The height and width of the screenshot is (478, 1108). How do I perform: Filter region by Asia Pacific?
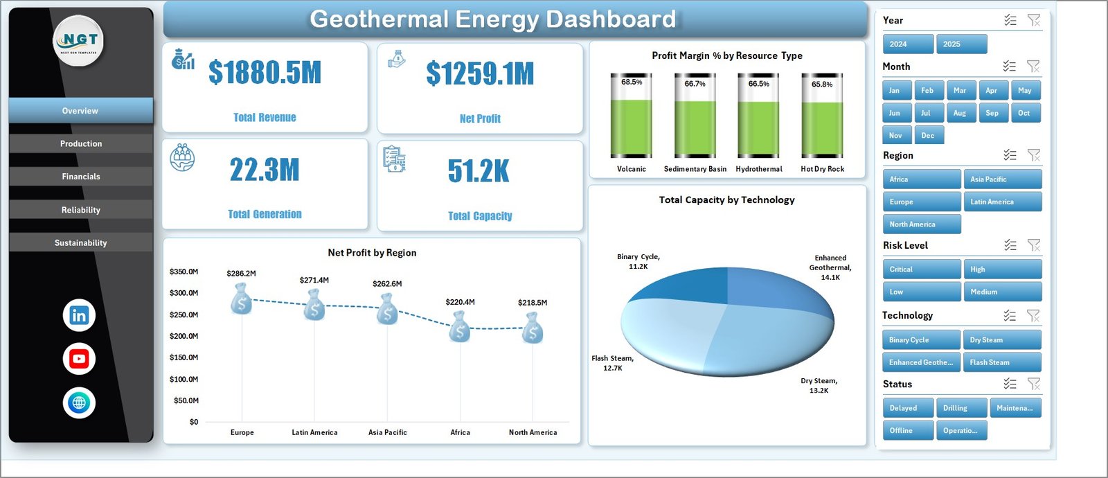click(x=1002, y=179)
